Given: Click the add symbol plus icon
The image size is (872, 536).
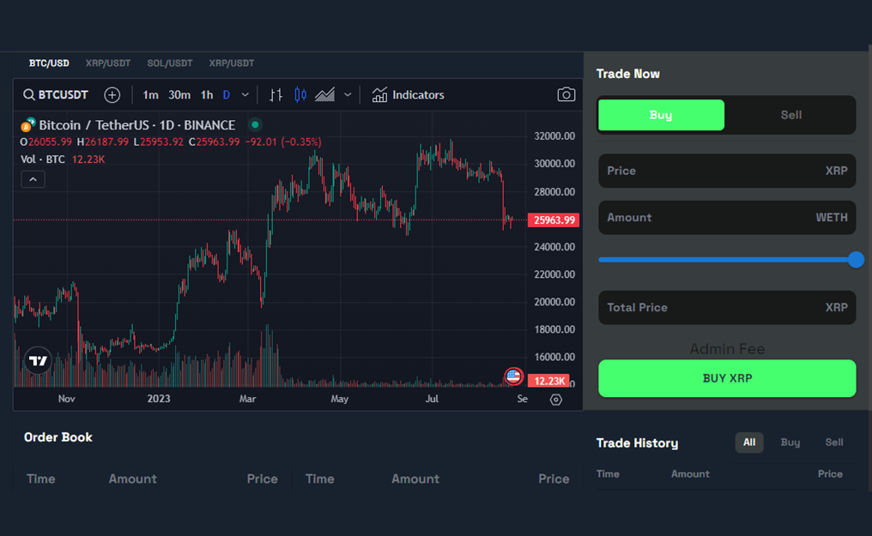Looking at the screenshot, I should pyautogui.click(x=112, y=95).
